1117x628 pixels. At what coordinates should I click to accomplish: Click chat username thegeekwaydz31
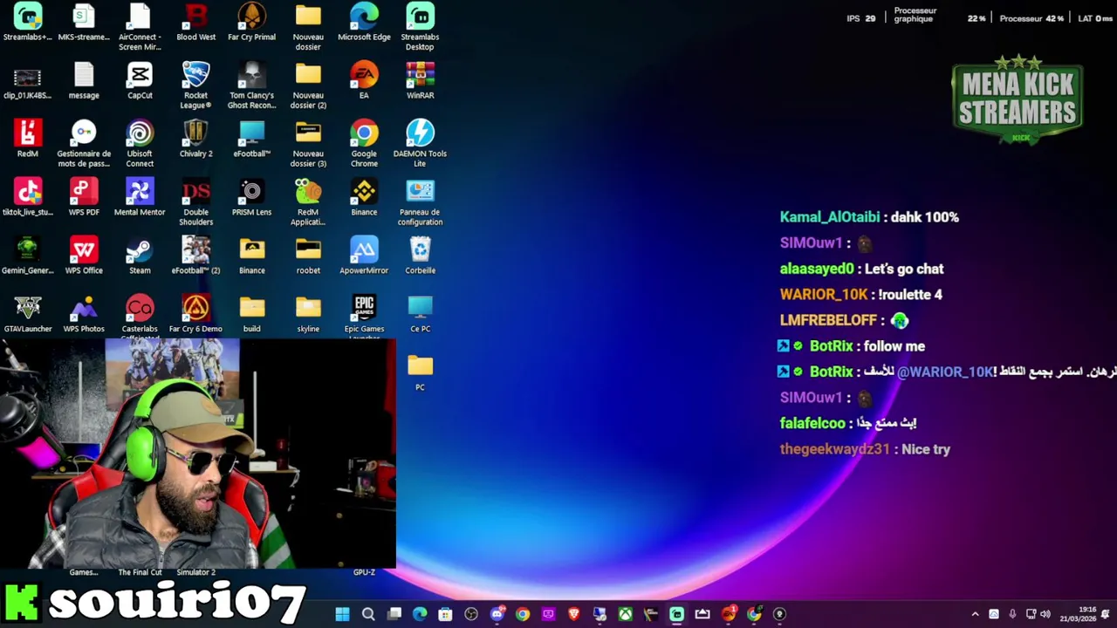[834, 449]
